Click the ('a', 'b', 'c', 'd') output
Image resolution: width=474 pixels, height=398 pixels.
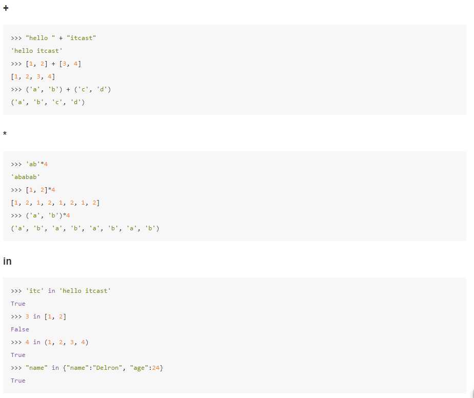coord(48,102)
